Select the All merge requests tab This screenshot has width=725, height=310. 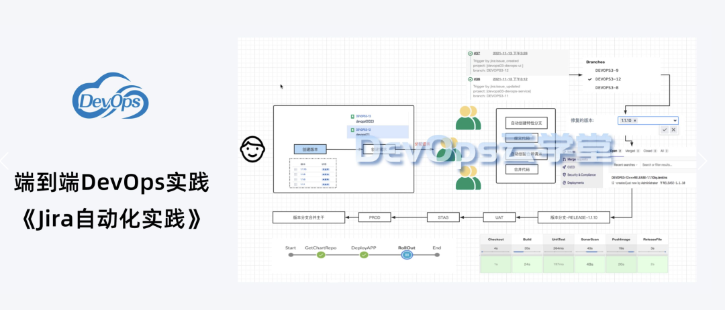665,150
